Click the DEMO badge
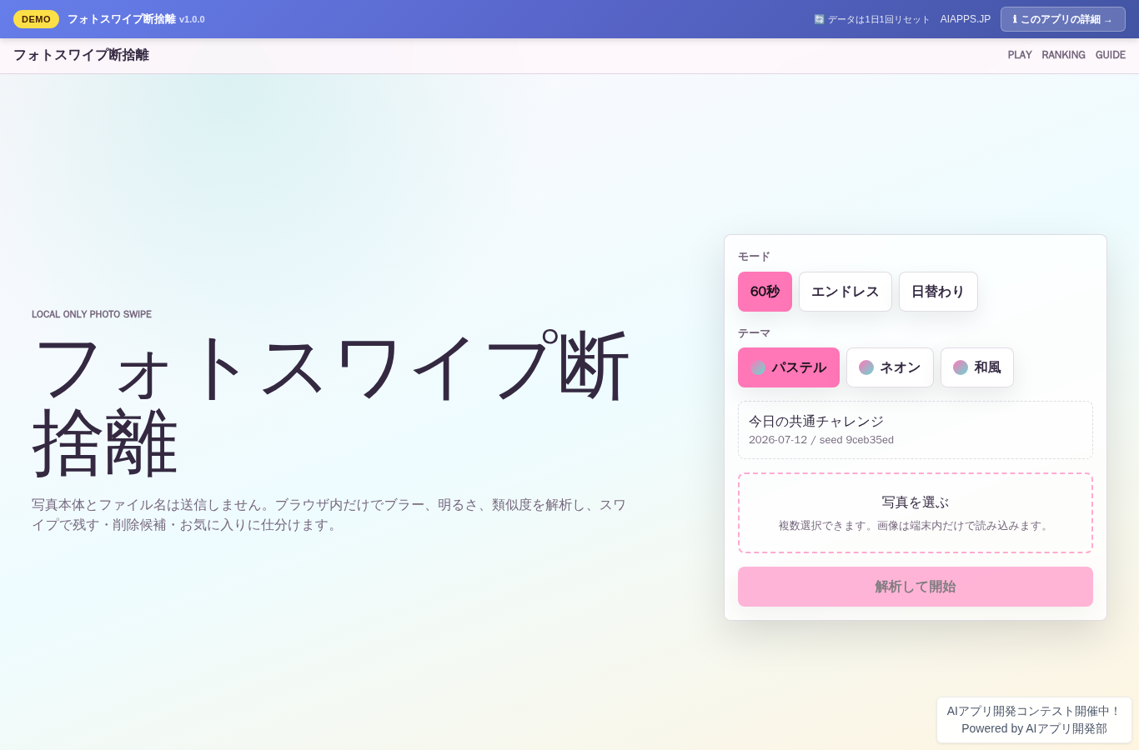Viewport: 1139px width, 750px height. (36, 19)
